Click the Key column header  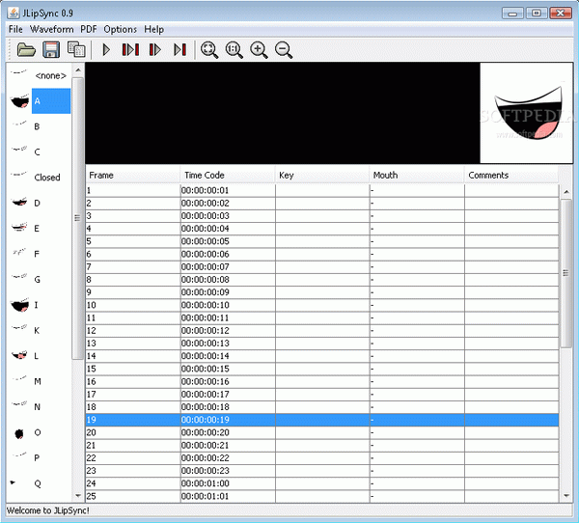point(322,175)
